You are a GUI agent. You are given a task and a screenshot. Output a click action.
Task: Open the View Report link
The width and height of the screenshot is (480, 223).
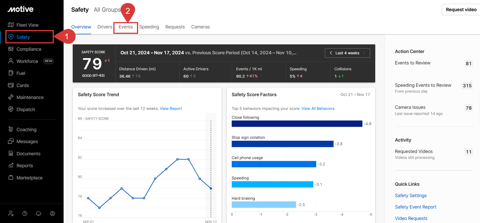[x=171, y=108]
